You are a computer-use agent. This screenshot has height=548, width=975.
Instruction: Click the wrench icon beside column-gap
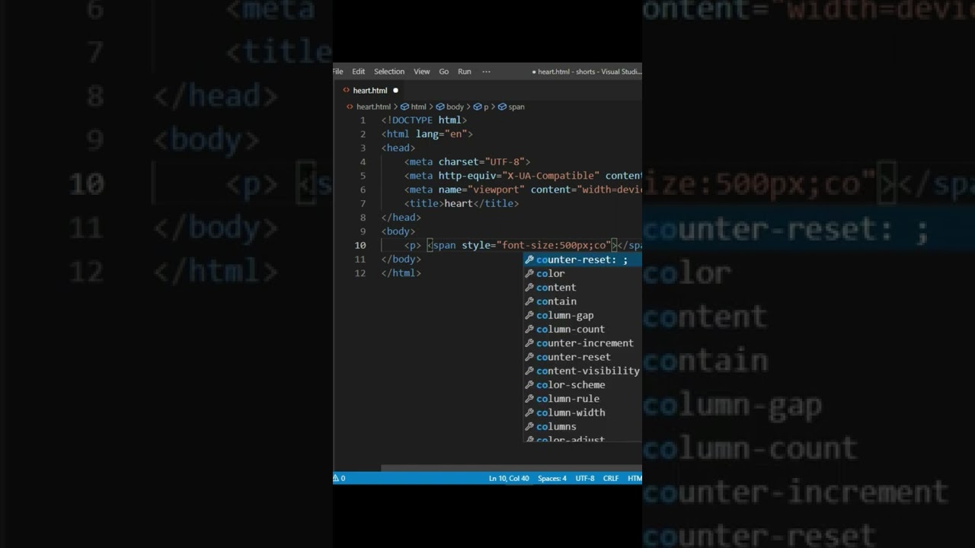[x=529, y=315]
